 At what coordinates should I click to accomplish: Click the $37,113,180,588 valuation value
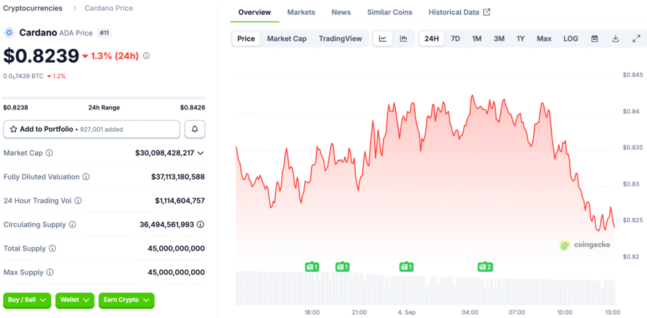coord(178,177)
